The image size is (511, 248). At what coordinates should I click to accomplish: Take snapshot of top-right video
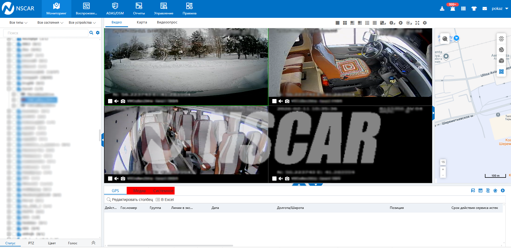point(287,101)
